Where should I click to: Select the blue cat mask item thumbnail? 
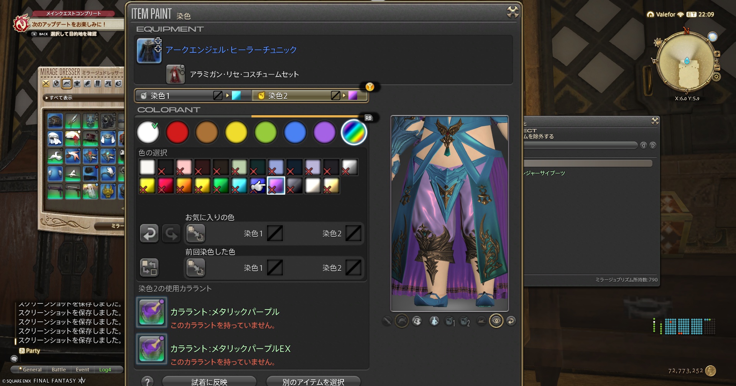pyautogui.click(x=90, y=121)
